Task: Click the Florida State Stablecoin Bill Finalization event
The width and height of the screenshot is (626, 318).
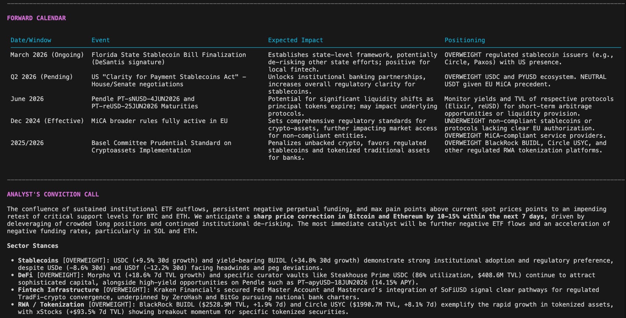Action: tap(168, 58)
